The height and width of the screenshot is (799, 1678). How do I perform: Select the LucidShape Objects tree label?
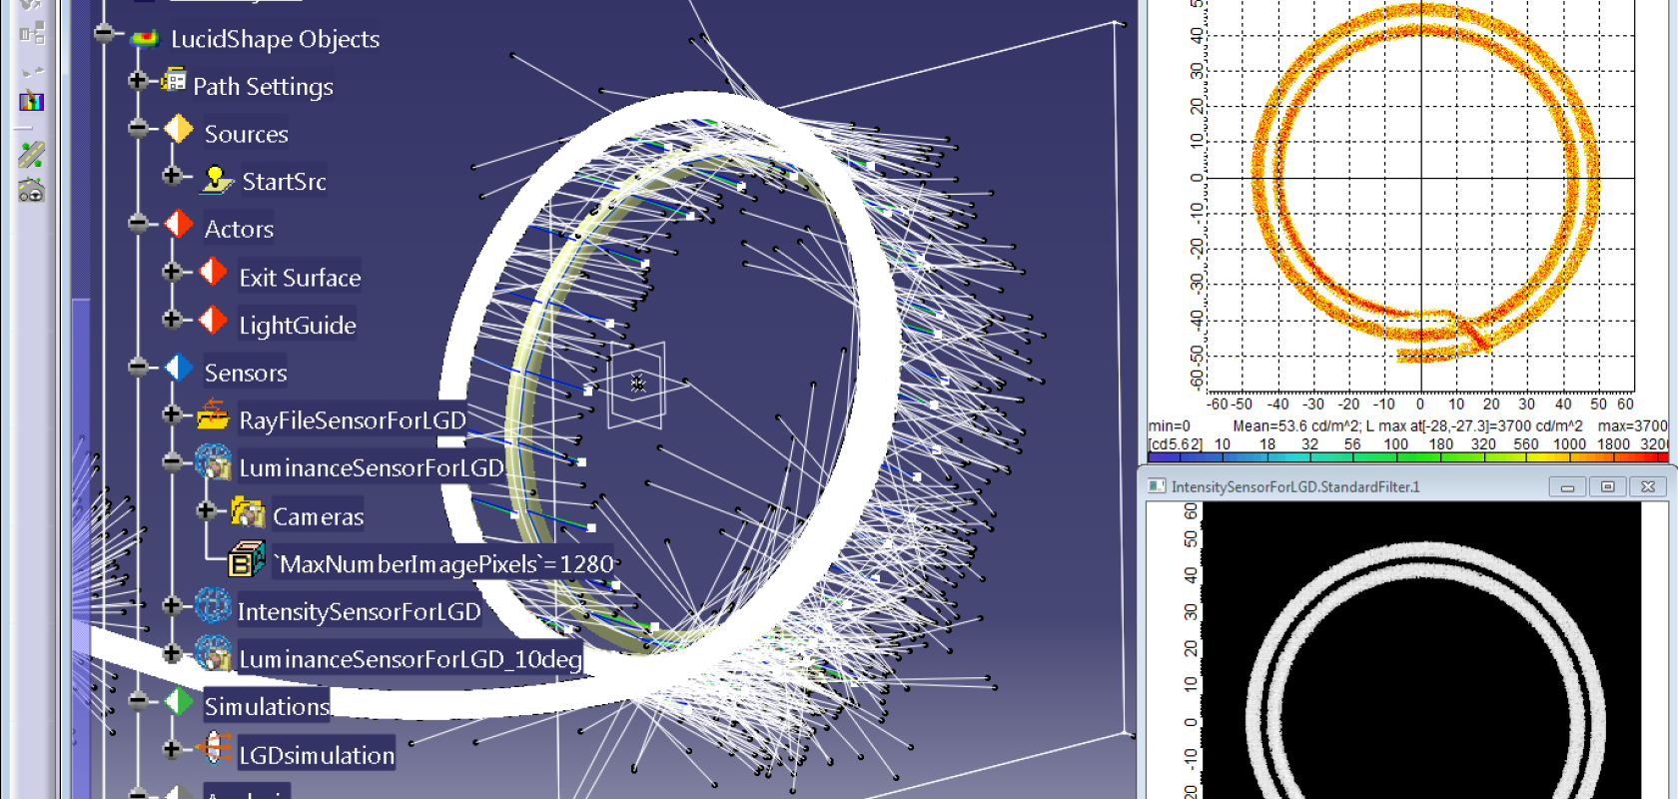point(275,39)
